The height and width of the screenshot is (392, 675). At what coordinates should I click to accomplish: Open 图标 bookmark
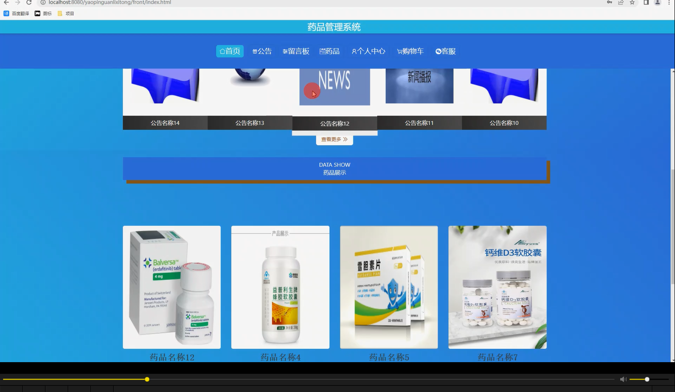[43, 13]
